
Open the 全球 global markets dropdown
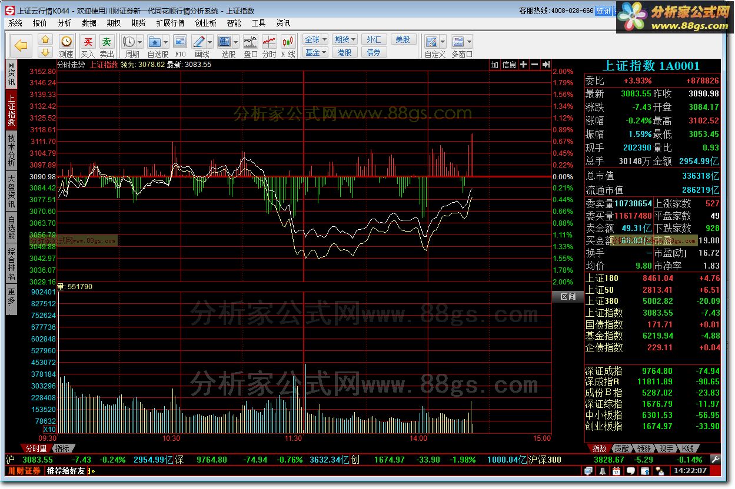click(x=315, y=39)
